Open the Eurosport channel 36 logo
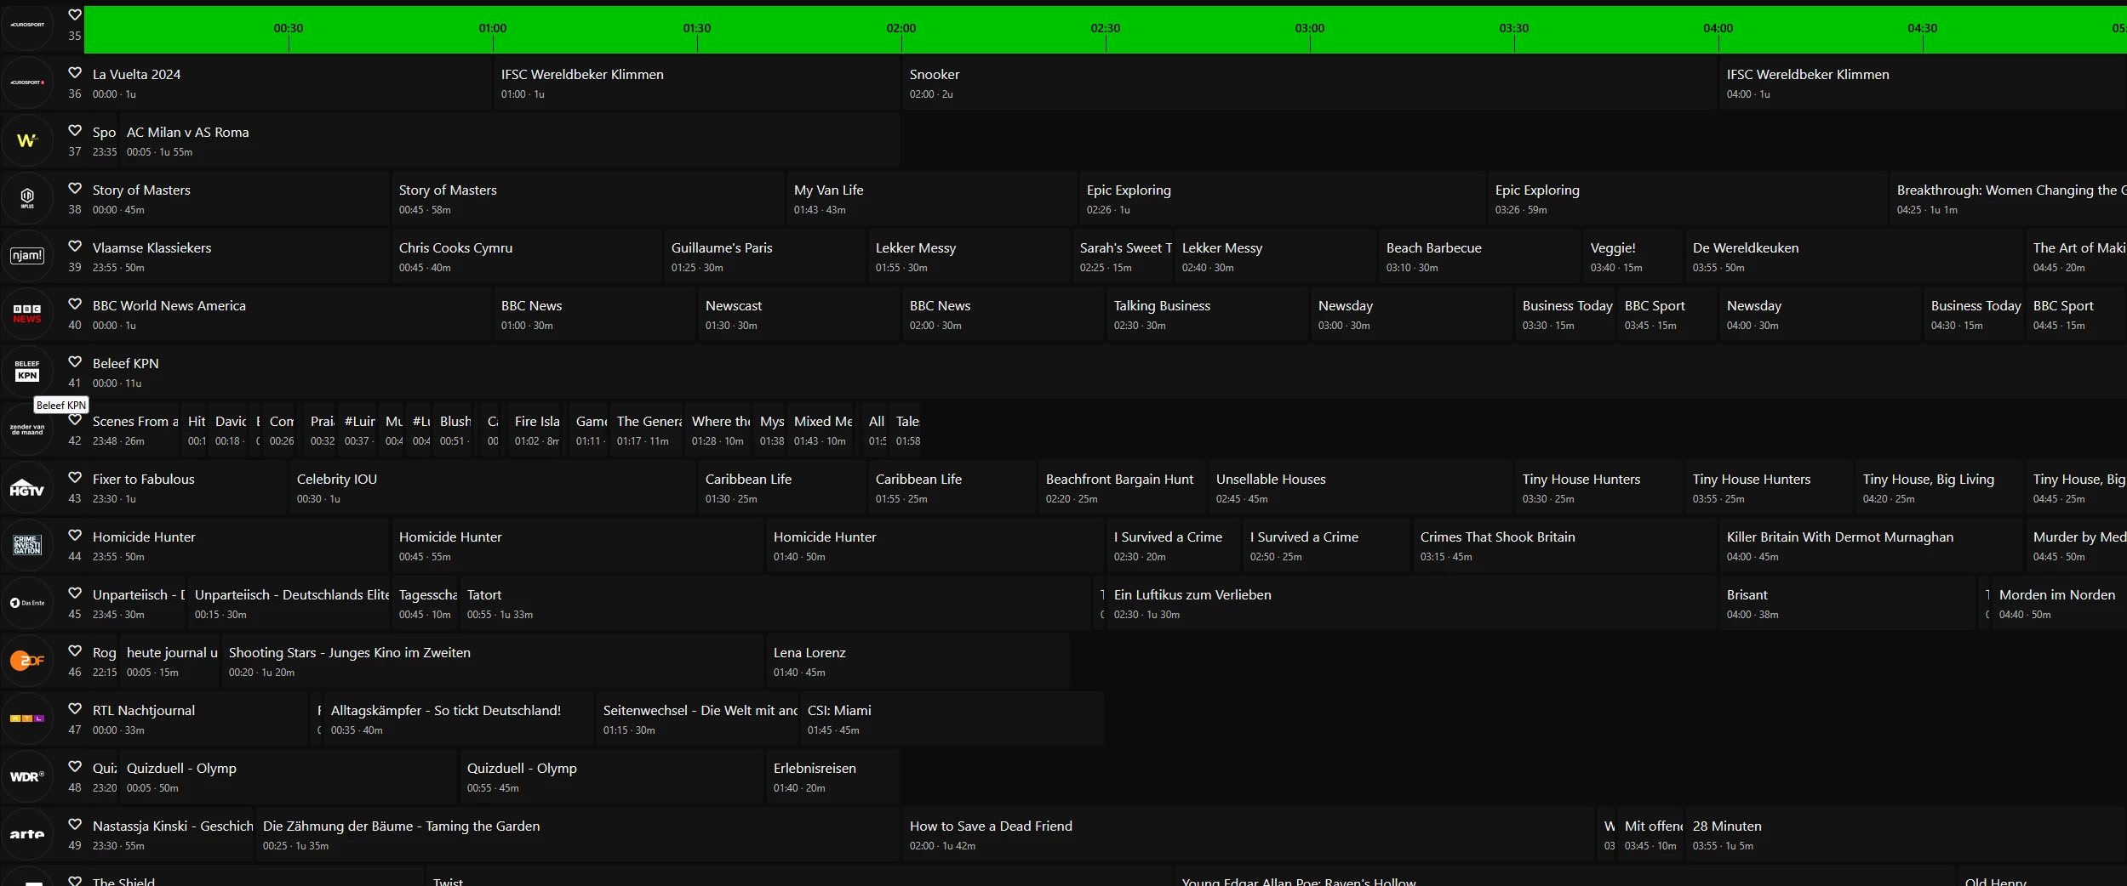 [27, 82]
